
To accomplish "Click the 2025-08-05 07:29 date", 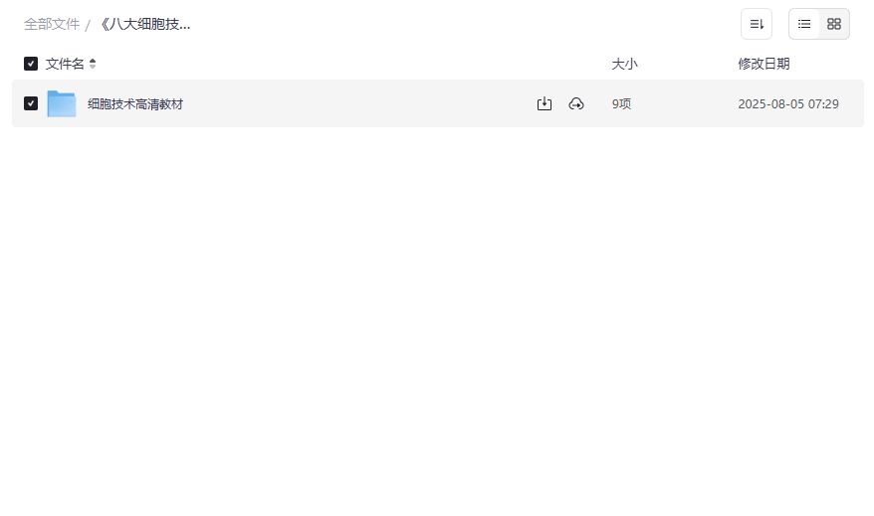I will tap(788, 103).
